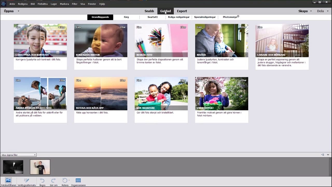Open Ljusare och mörkare guided edit
This screenshot has height=187, width=332.
coord(282,47)
